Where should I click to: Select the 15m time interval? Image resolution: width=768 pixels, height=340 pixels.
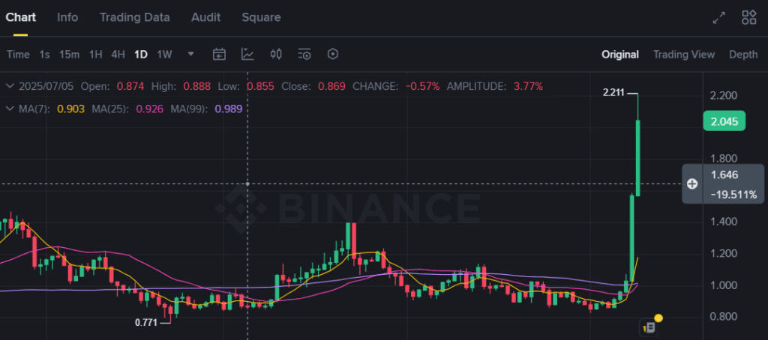[70, 54]
